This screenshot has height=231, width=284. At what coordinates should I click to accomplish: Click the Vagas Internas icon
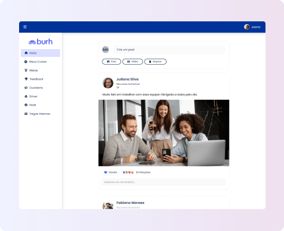(26, 114)
